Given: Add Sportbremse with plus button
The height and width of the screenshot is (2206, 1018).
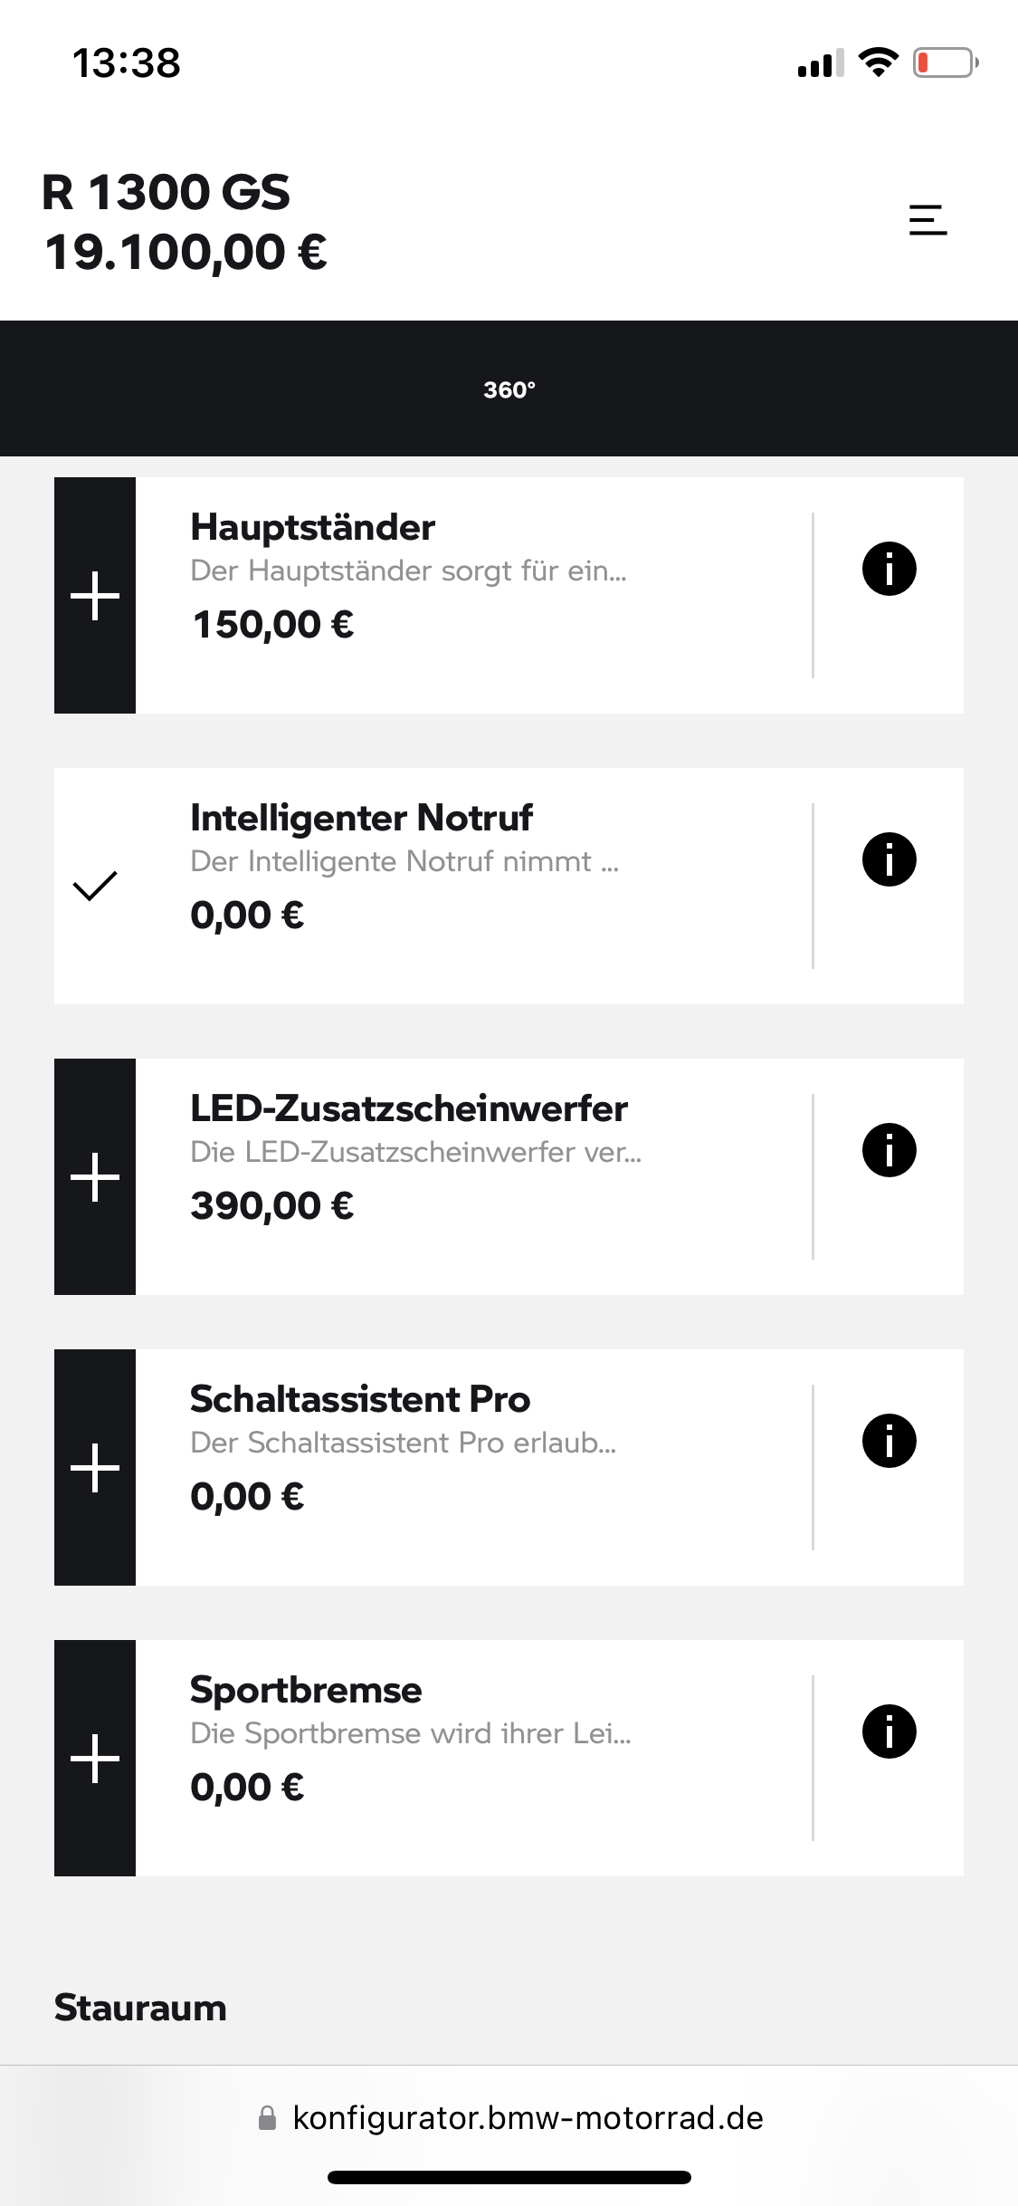Looking at the screenshot, I should point(95,1759).
